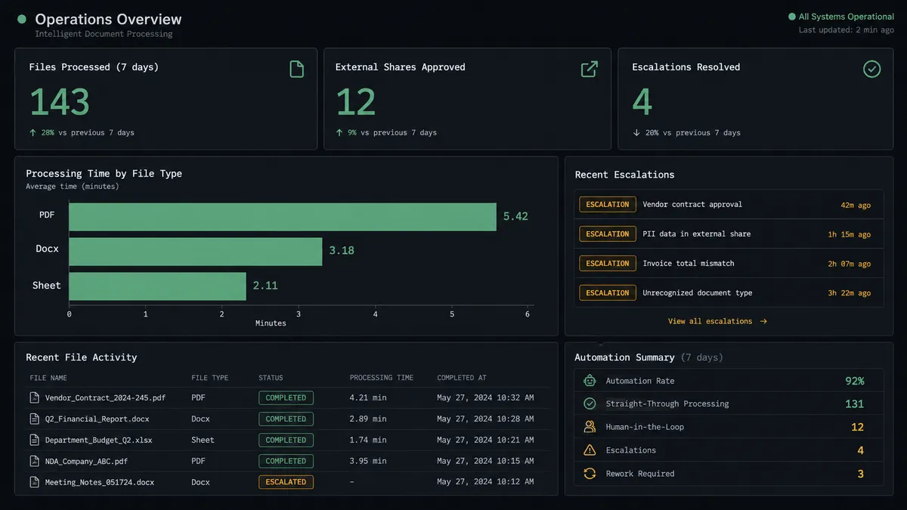This screenshot has height=510, width=907.
Task: Click the COMPLETED badge for Department_Budget_Q2.xlsx
Action: click(x=286, y=440)
